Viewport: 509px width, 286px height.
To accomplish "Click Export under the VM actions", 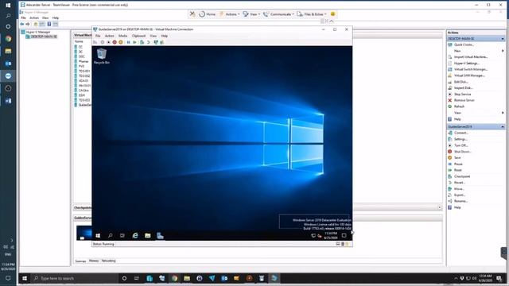I will click(x=460, y=195).
